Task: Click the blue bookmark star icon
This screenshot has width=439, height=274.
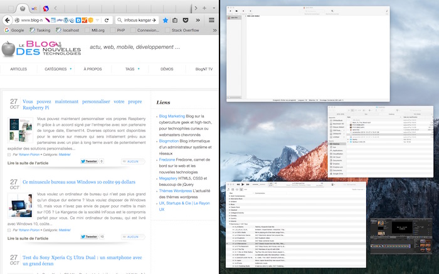Action: click(166, 20)
